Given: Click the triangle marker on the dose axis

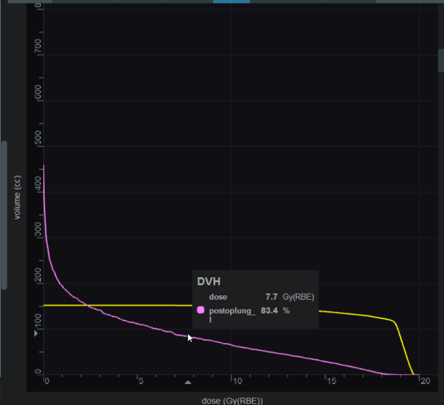Looking at the screenshot, I should (187, 382).
